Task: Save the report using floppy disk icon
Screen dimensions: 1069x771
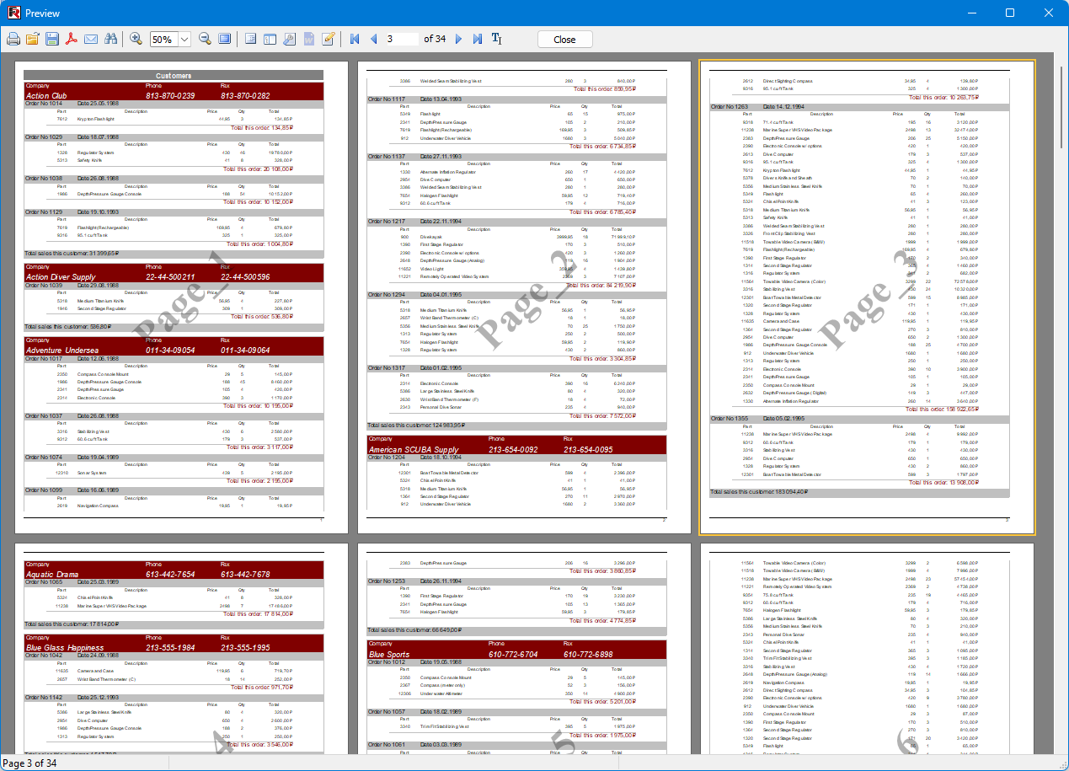Action: (52, 40)
